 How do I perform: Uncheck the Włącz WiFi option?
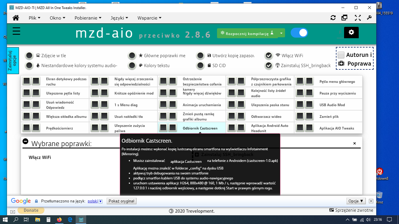tap(269, 55)
